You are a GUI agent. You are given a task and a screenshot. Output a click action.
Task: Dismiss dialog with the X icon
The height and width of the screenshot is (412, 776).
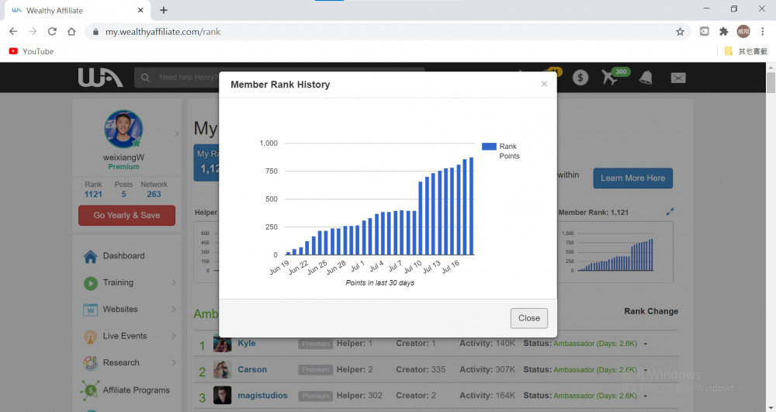[544, 84]
